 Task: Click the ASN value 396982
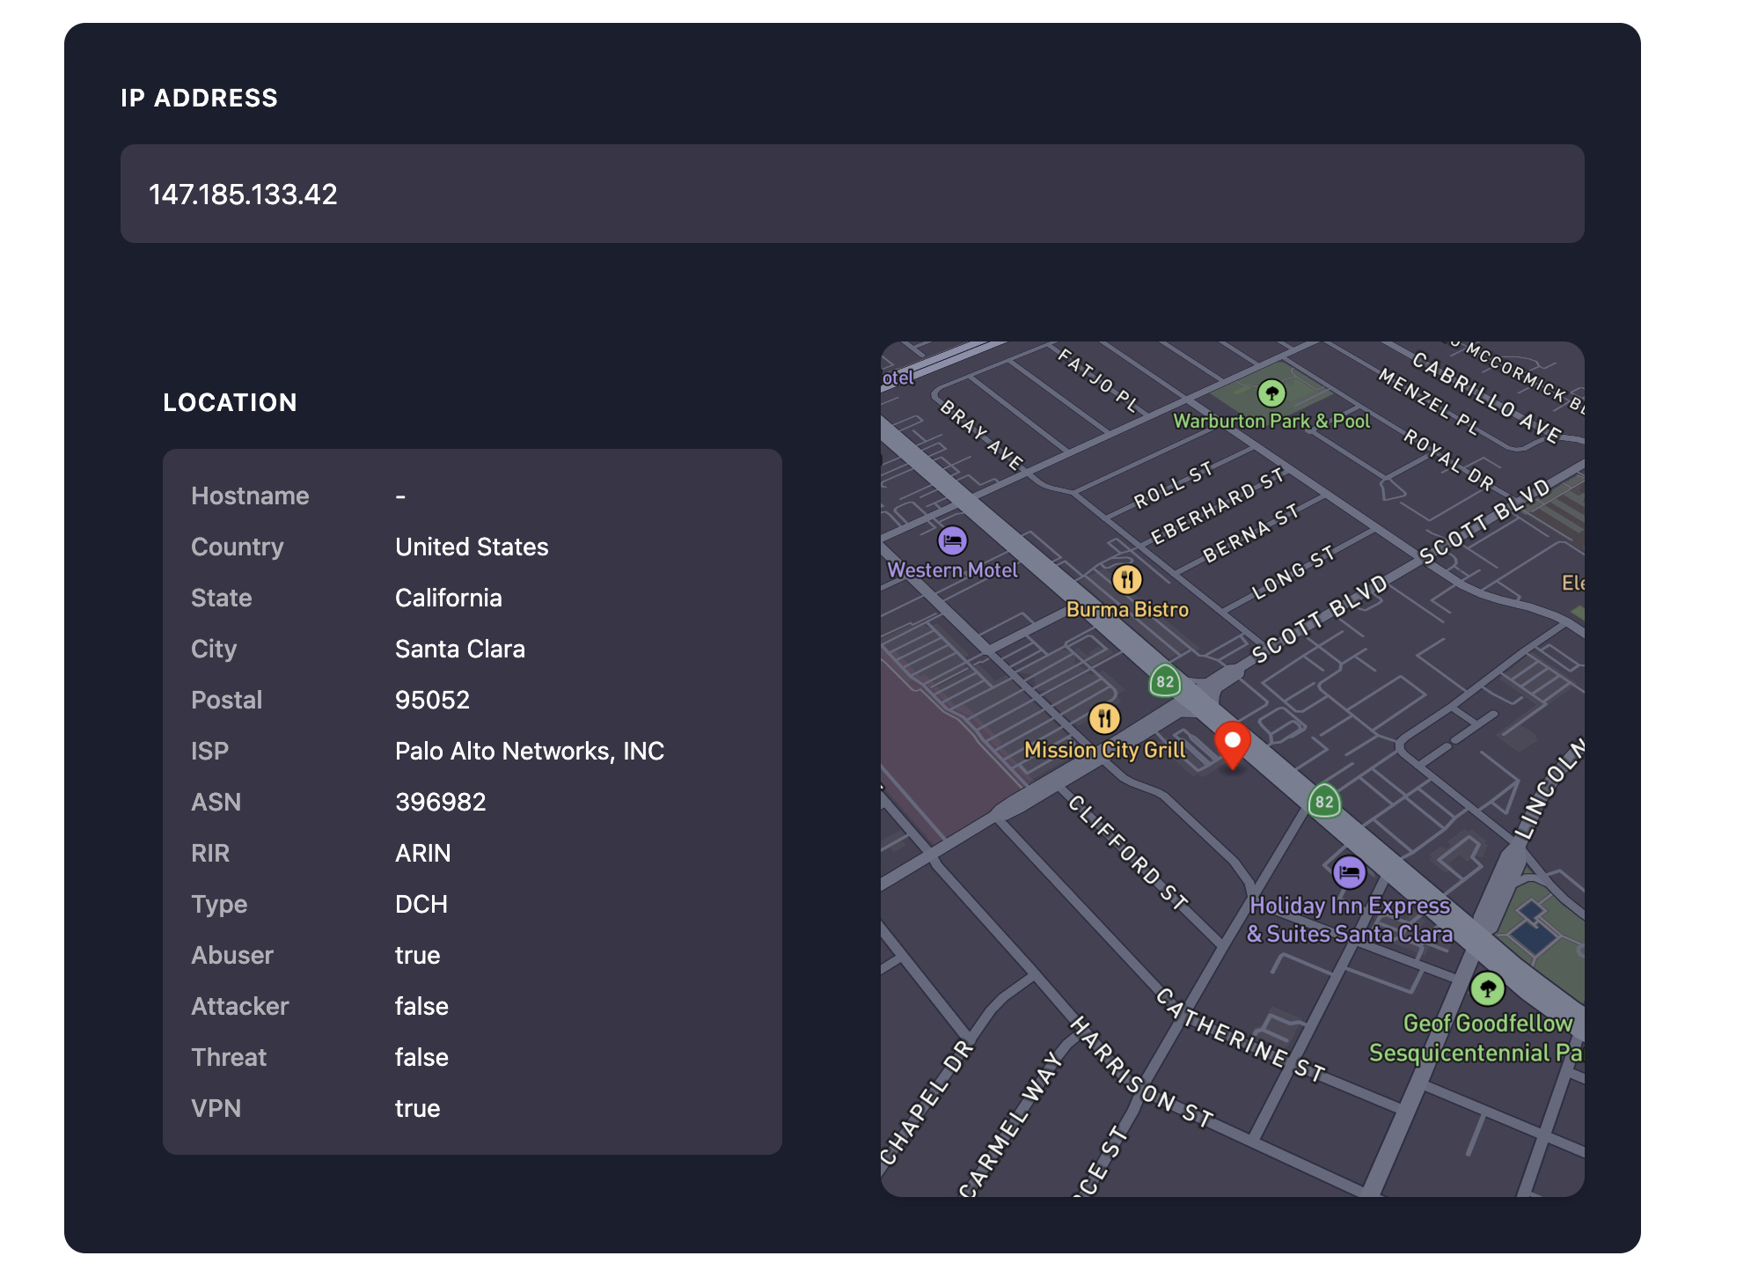coord(440,802)
